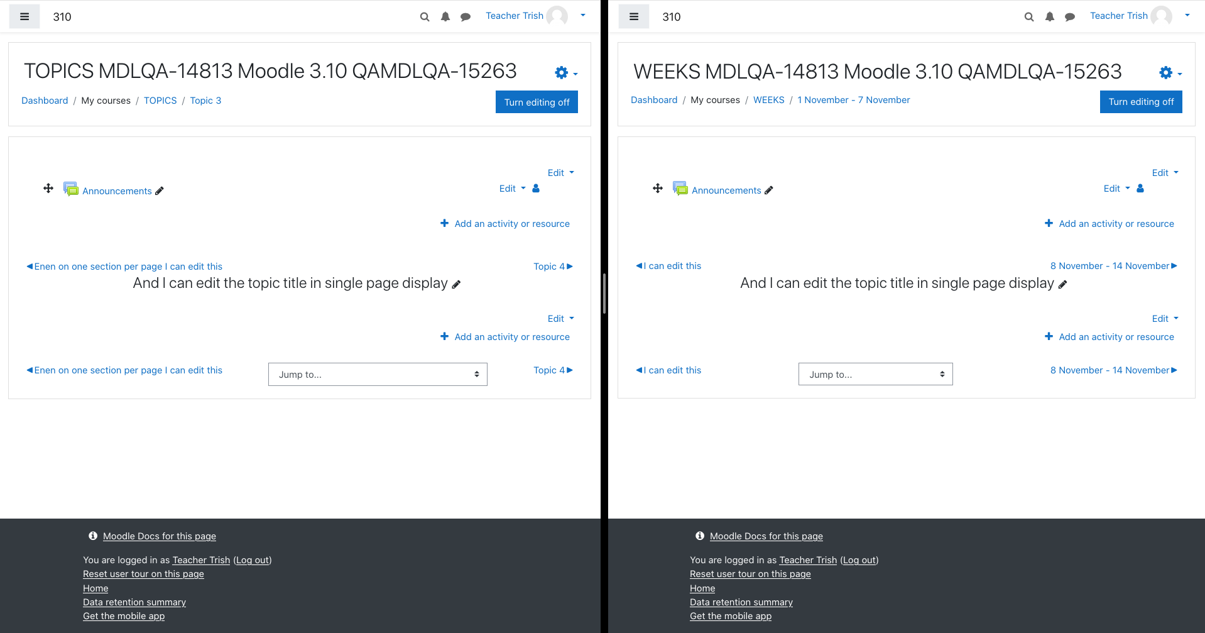
Task: Edit Announcements title pencil in WEEKS window
Action: click(x=769, y=190)
